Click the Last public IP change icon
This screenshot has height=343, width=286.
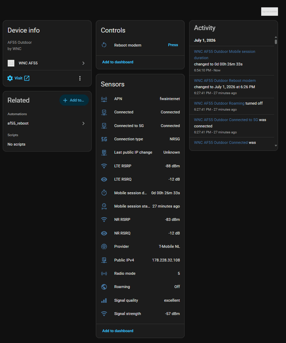[104, 153]
